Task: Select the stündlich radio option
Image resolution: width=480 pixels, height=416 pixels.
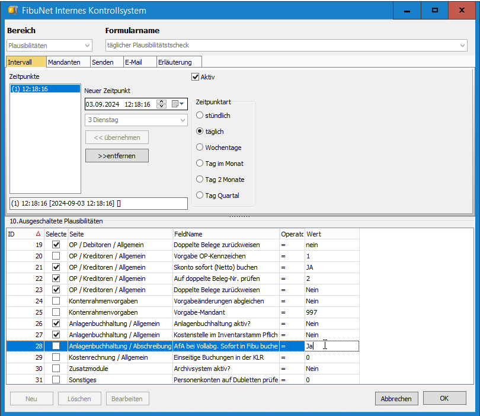Action: point(200,115)
